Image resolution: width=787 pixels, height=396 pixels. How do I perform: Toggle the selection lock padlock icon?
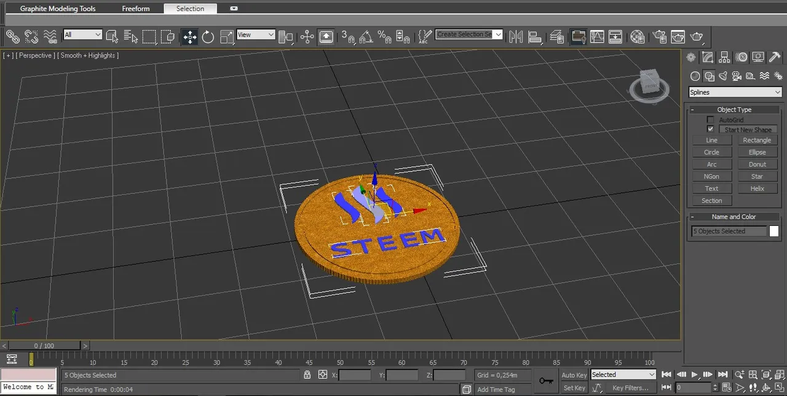tap(307, 375)
